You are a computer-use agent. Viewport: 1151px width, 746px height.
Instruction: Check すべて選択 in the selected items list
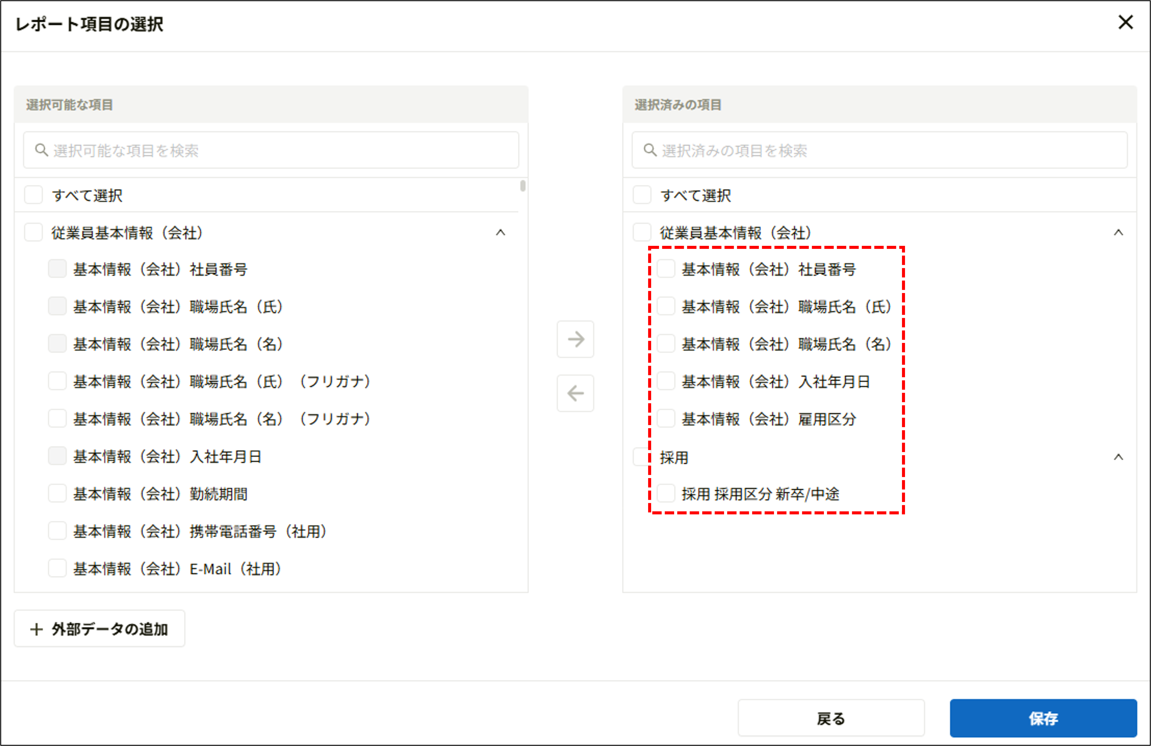642,194
